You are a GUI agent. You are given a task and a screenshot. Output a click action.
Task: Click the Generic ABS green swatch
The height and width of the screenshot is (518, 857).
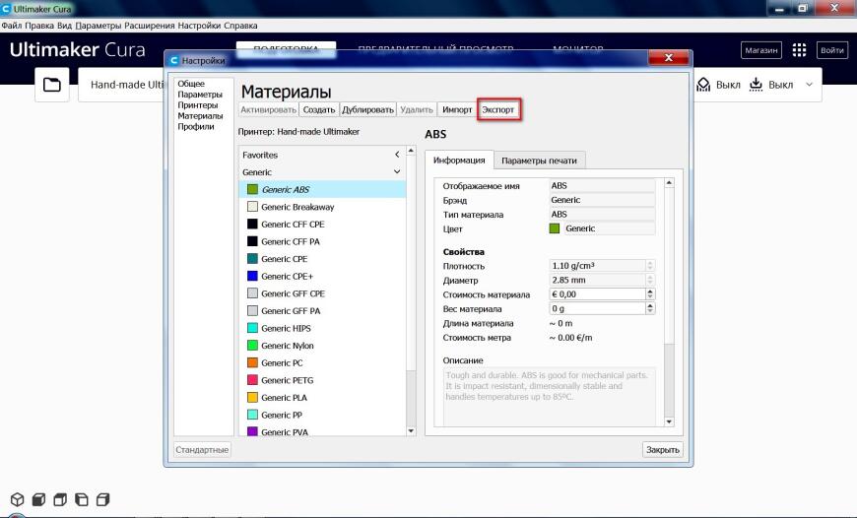click(x=252, y=190)
